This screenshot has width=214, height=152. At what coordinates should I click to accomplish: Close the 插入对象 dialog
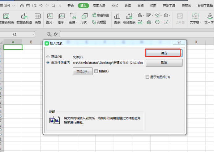click(x=179, y=42)
